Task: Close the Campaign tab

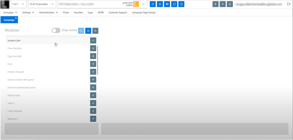Action: click(16, 18)
